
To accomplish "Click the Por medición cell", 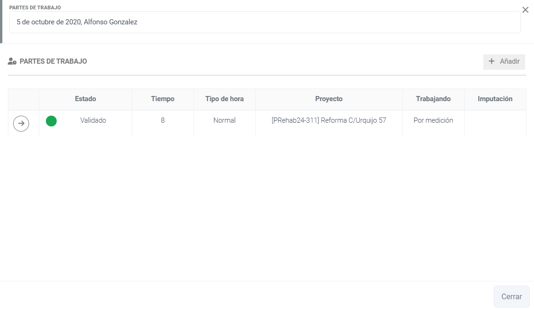I will (433, 120).
